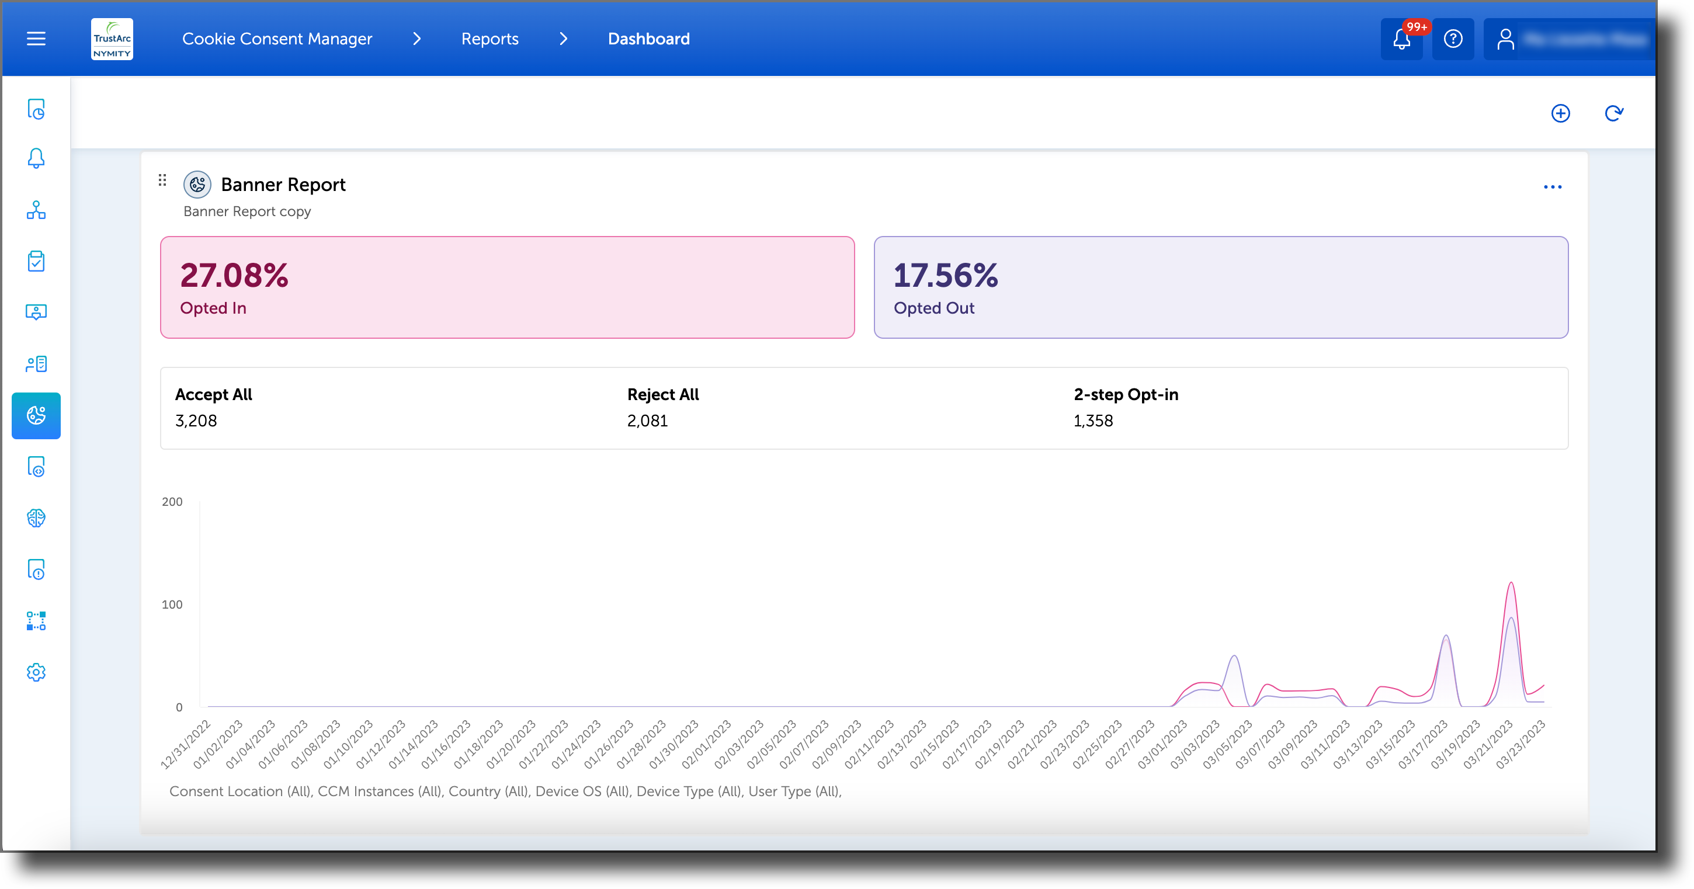
Task: Click the Dashboard breadcrumb item
Action: [x=648, y=39]
